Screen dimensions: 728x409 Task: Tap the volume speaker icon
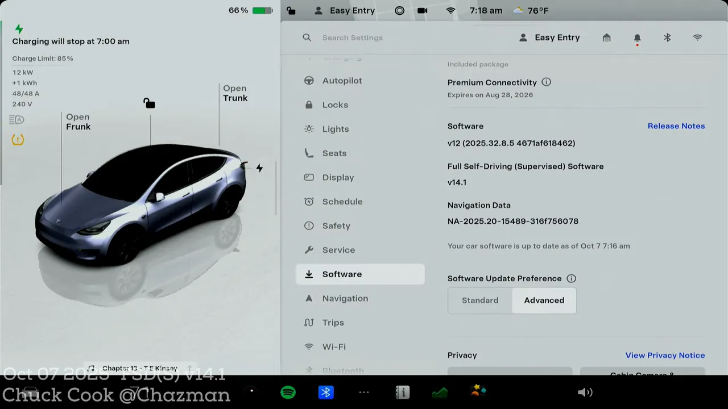tap(585, 393)
